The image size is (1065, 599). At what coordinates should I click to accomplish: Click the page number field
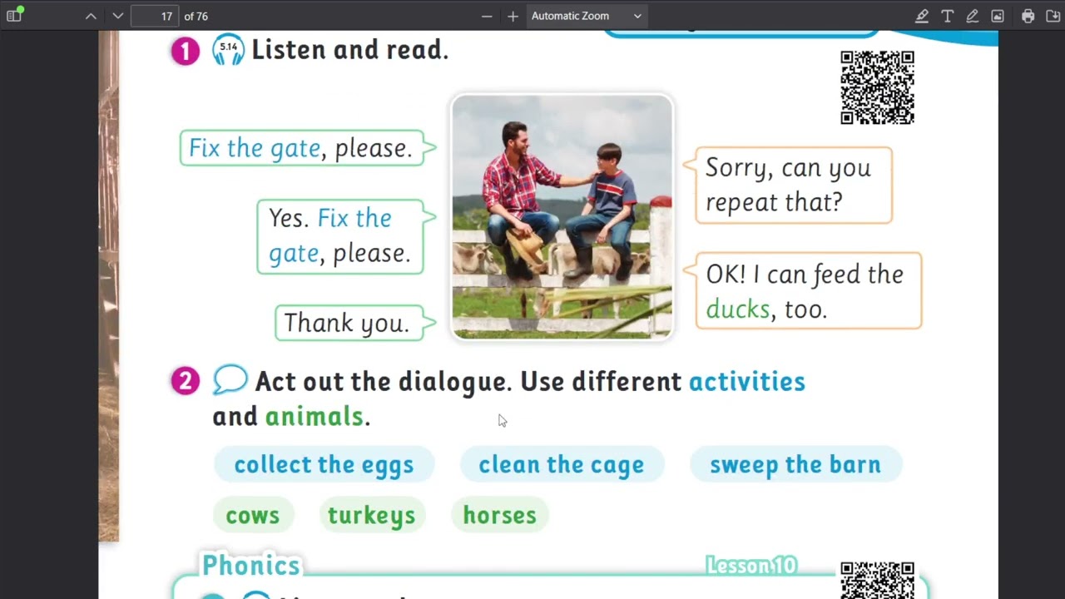click(x=155, y=16)
